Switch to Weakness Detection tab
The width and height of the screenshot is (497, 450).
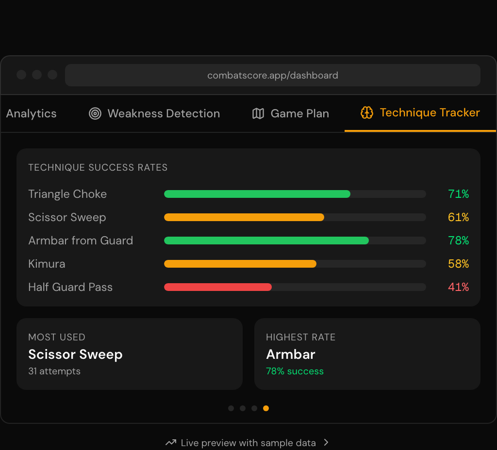pos(154,113)
